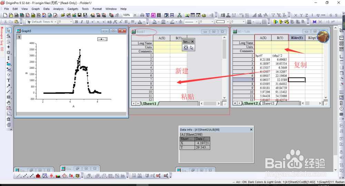The width and height of the screenshot is (345, 186).
Task: Sort worksheet with the sort icon
Action: click(x=234, y=15)
